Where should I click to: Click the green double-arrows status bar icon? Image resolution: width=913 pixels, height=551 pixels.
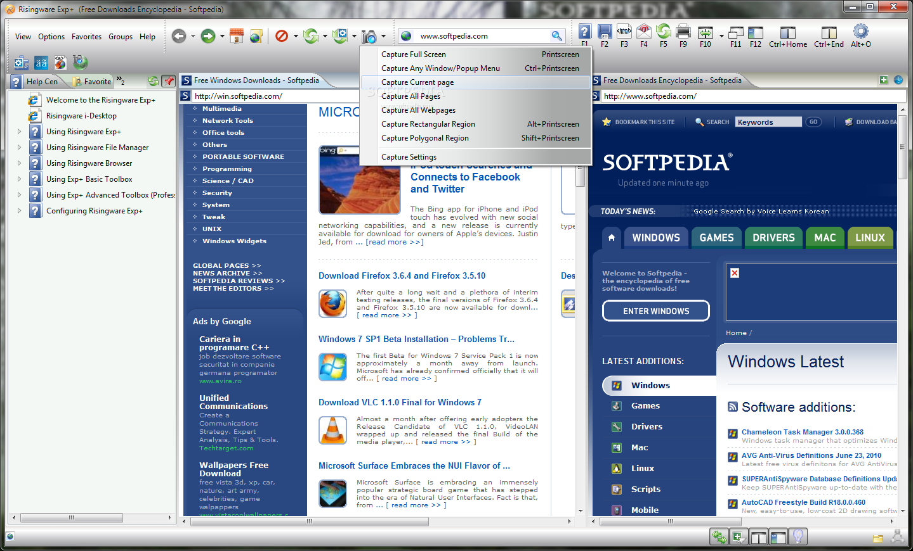point(719,537)
